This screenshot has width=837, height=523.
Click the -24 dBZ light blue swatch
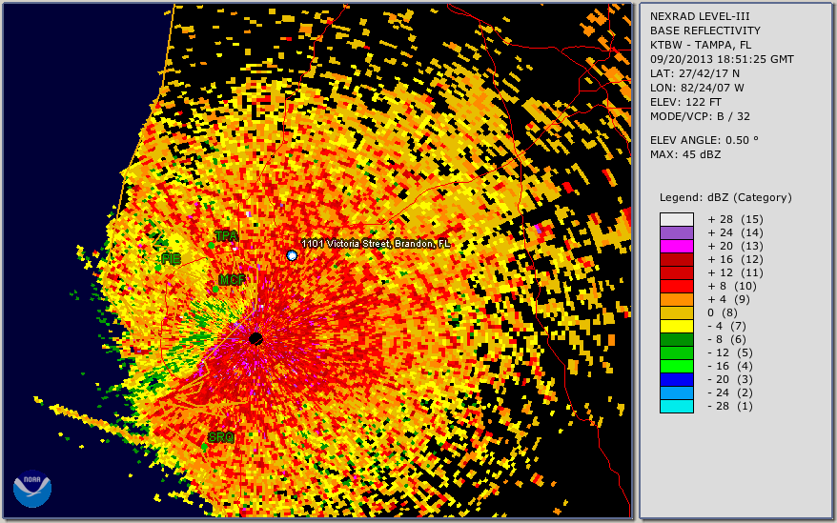point(676,392)
